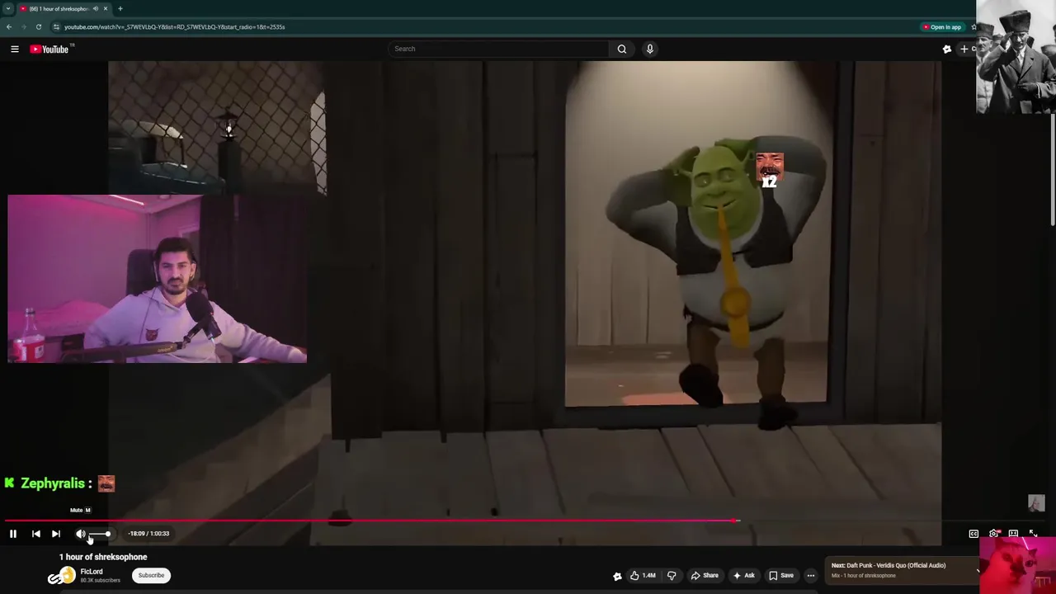1056x594 pixels.
Task: Go to the YouTube home logo
Action: pyautogui.click(x=51, y=49)
